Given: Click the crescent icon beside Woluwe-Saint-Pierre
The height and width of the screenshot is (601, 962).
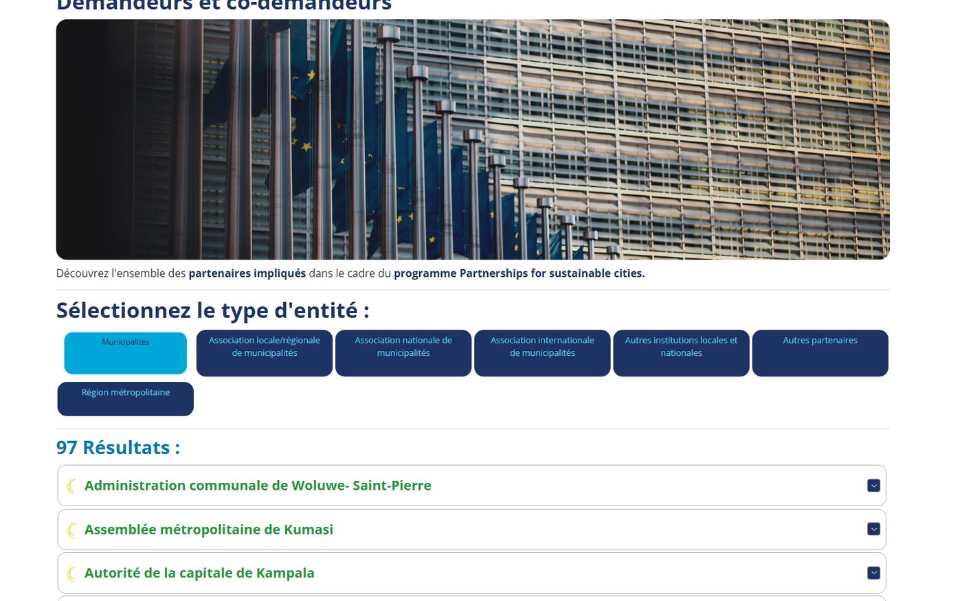Looking at the screenshot, I should [71, 486].
